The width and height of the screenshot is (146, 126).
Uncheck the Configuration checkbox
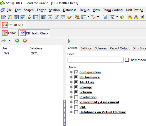[x=76, y=72]
